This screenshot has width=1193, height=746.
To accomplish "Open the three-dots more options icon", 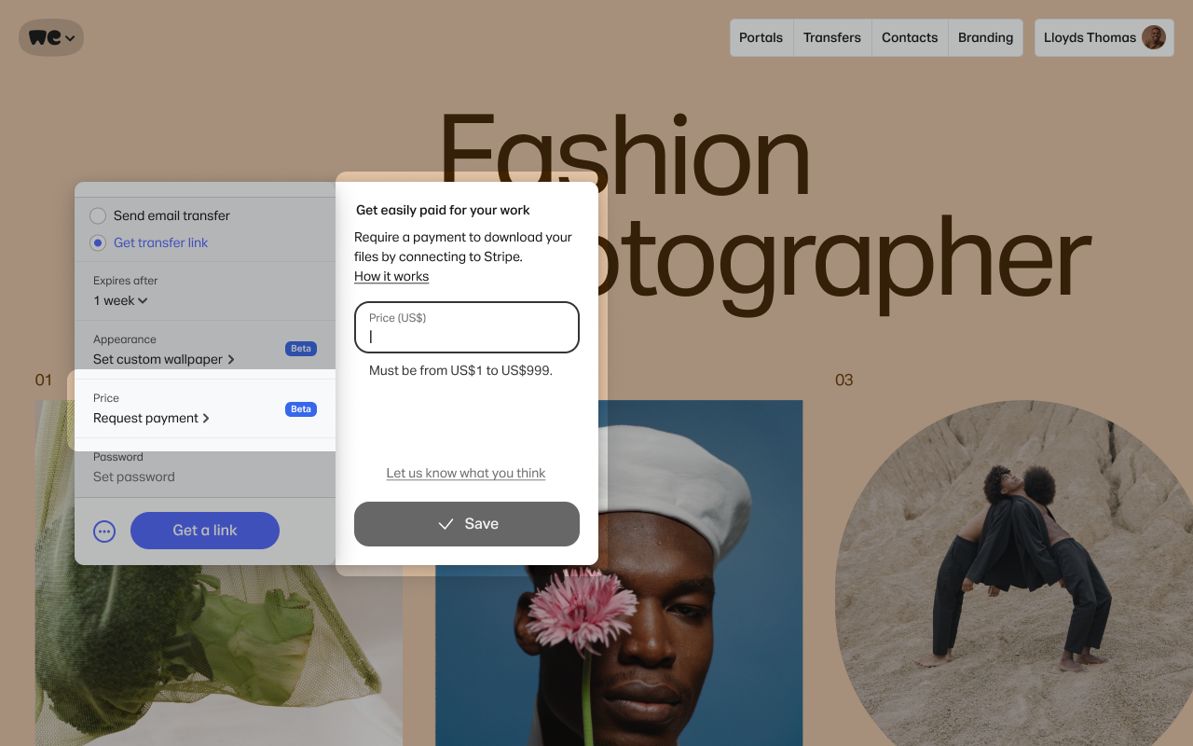I will point(104,531).
